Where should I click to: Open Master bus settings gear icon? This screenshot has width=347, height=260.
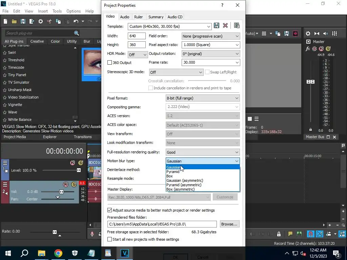click(x=308, y=34)
